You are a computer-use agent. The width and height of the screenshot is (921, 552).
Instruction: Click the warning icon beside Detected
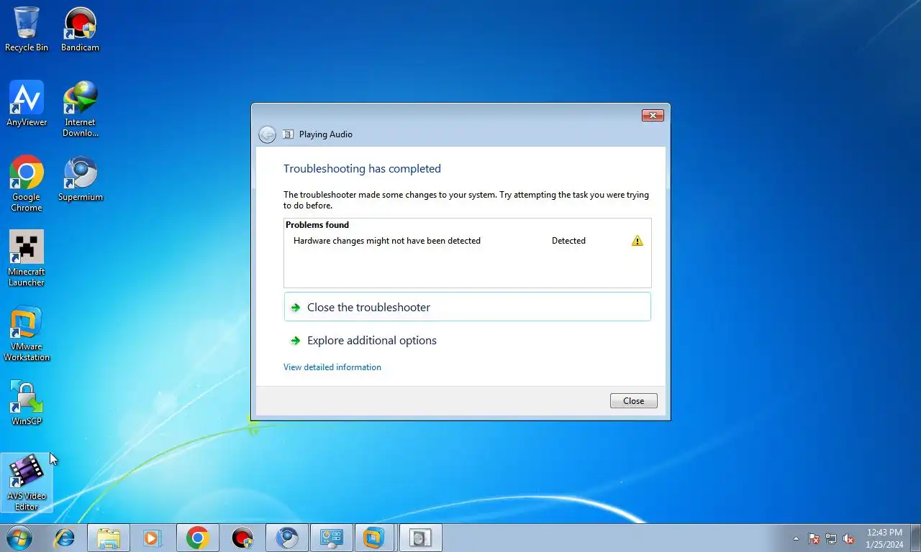point(637,241)
